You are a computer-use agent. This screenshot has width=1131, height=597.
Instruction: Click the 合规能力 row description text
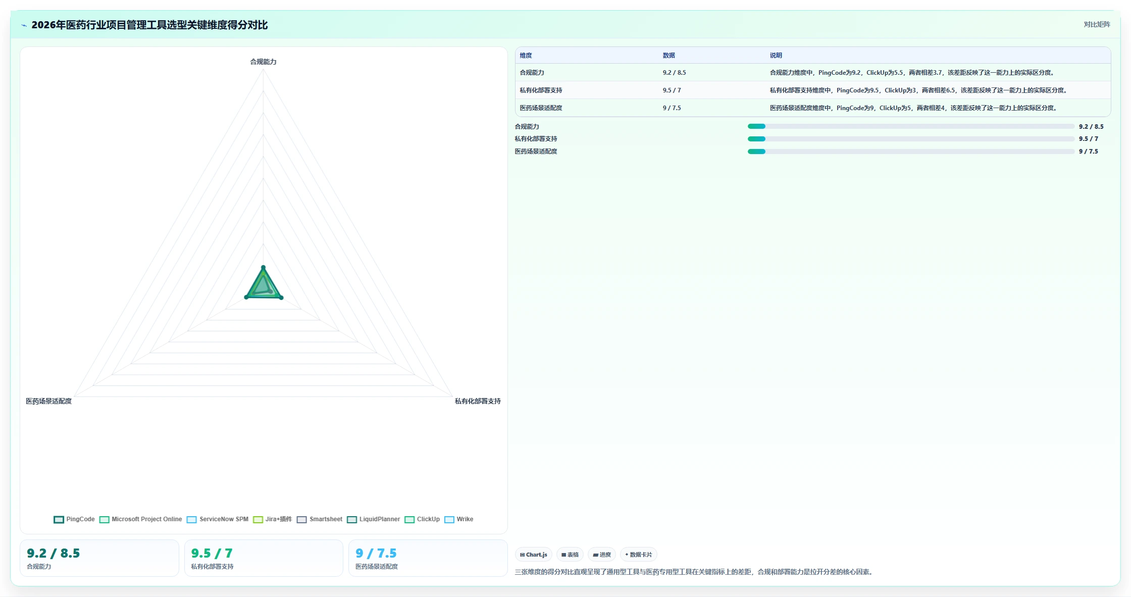coord(913,73)
